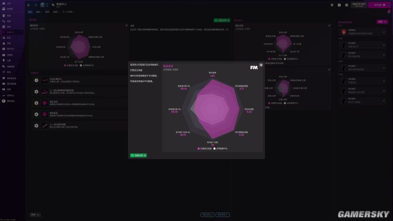Open the first list row line-chart thumbnail
Viewport: 393px width, 221px height.
click(x=44, y=80)
